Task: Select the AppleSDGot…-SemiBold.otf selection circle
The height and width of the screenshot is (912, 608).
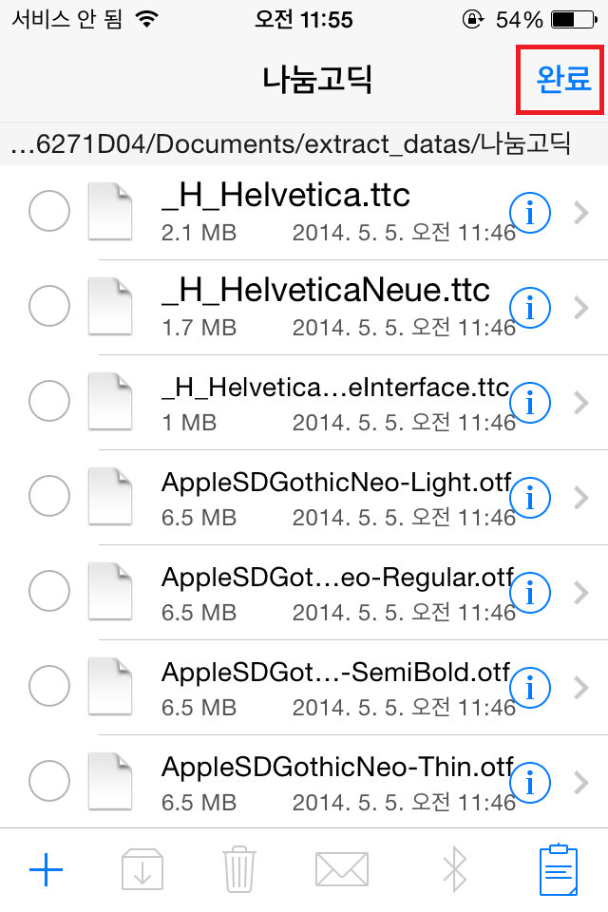Action: coord(49,686)
